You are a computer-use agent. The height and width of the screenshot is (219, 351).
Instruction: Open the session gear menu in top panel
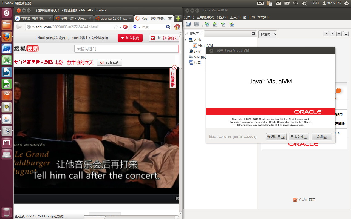tap(346, 3)
